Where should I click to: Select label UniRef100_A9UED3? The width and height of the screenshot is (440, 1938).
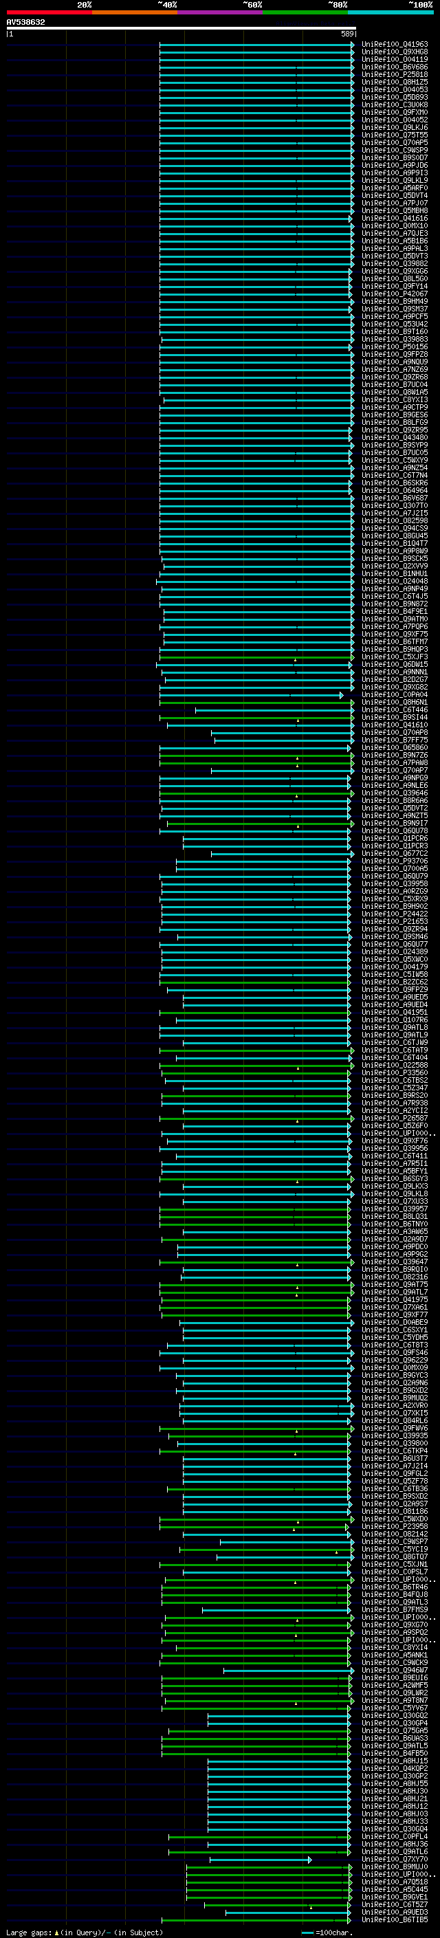[x=394, y=1912]
